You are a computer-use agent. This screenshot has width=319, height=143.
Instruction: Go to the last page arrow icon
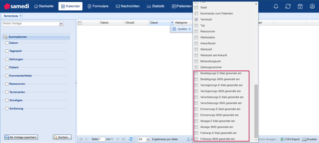[x=123, y=139]
